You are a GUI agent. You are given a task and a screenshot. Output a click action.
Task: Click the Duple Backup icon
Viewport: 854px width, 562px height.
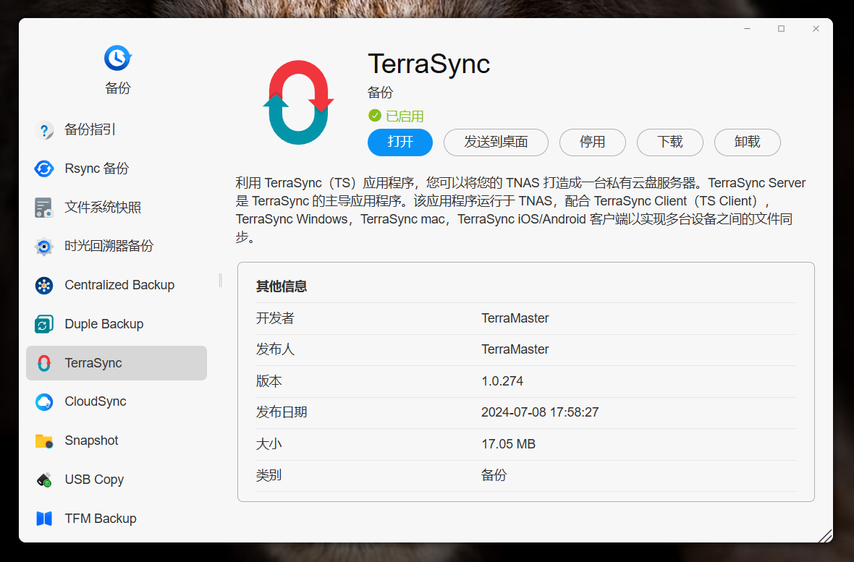click(44, 324)
